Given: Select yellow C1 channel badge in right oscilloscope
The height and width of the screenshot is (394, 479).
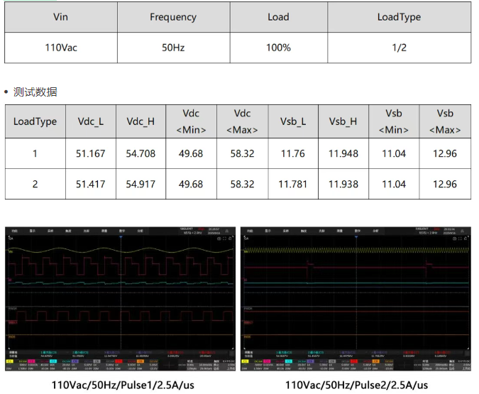Looking at the screenshot, I should pyautogui.click(x=246, y=361).
